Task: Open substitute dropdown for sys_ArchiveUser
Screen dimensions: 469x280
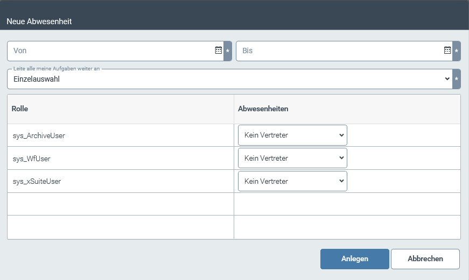Action: pos(292,135)
